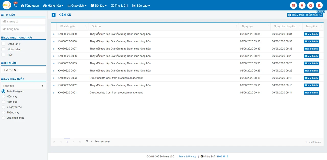The width and height of the screenshot is (327, 160).
Task: Click the 365 logo icon
Action: point(7,5)
